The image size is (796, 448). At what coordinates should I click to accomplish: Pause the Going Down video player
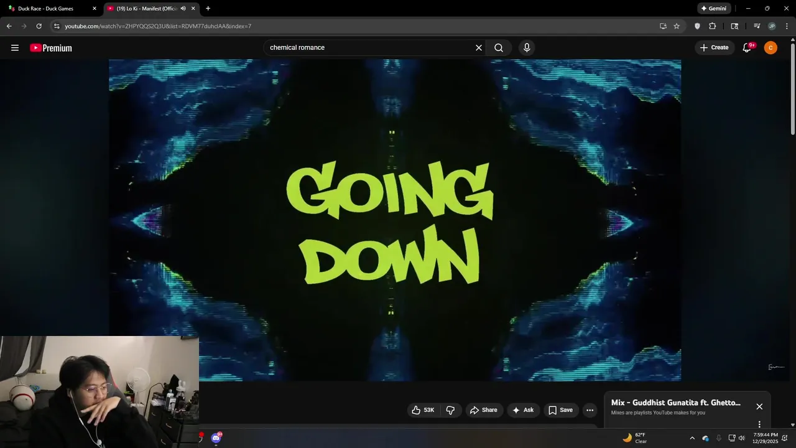(395, 220)
